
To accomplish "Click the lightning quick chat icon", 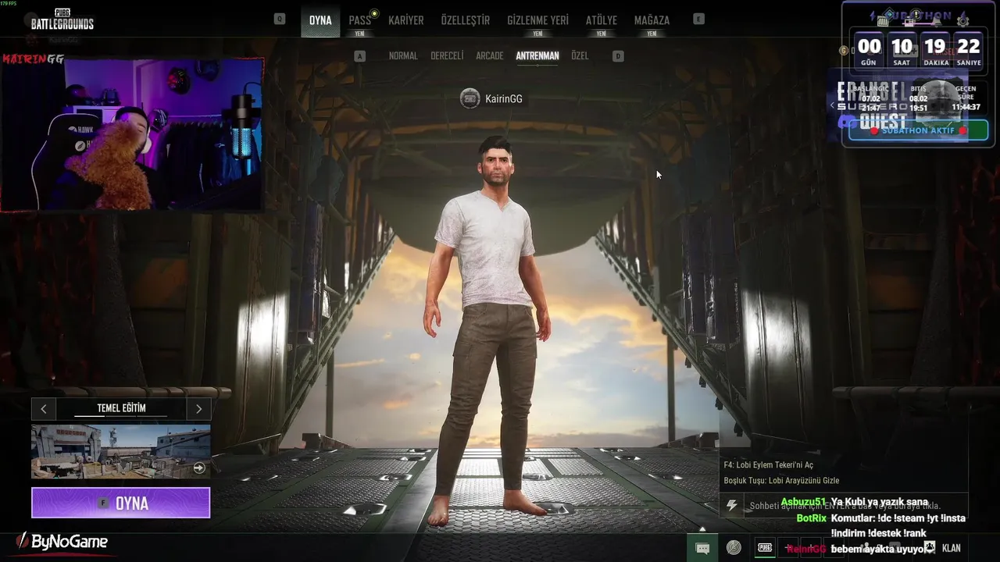I will pos(731,506).
